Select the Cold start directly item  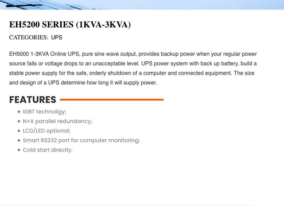coord(48,150)
